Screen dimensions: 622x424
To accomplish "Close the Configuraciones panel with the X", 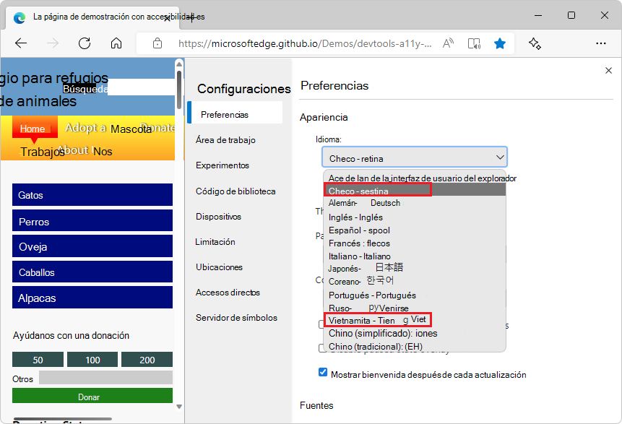I will 609,70.
